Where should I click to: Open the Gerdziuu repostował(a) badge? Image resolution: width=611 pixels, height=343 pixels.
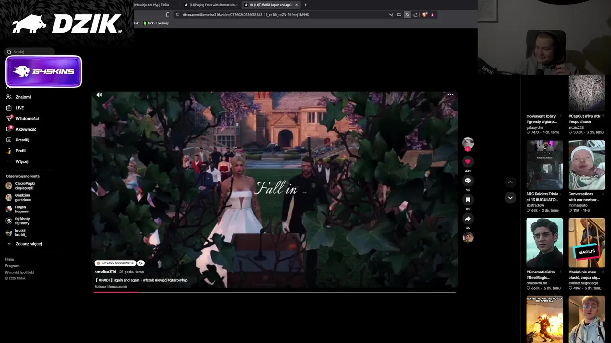pos(115,263)
